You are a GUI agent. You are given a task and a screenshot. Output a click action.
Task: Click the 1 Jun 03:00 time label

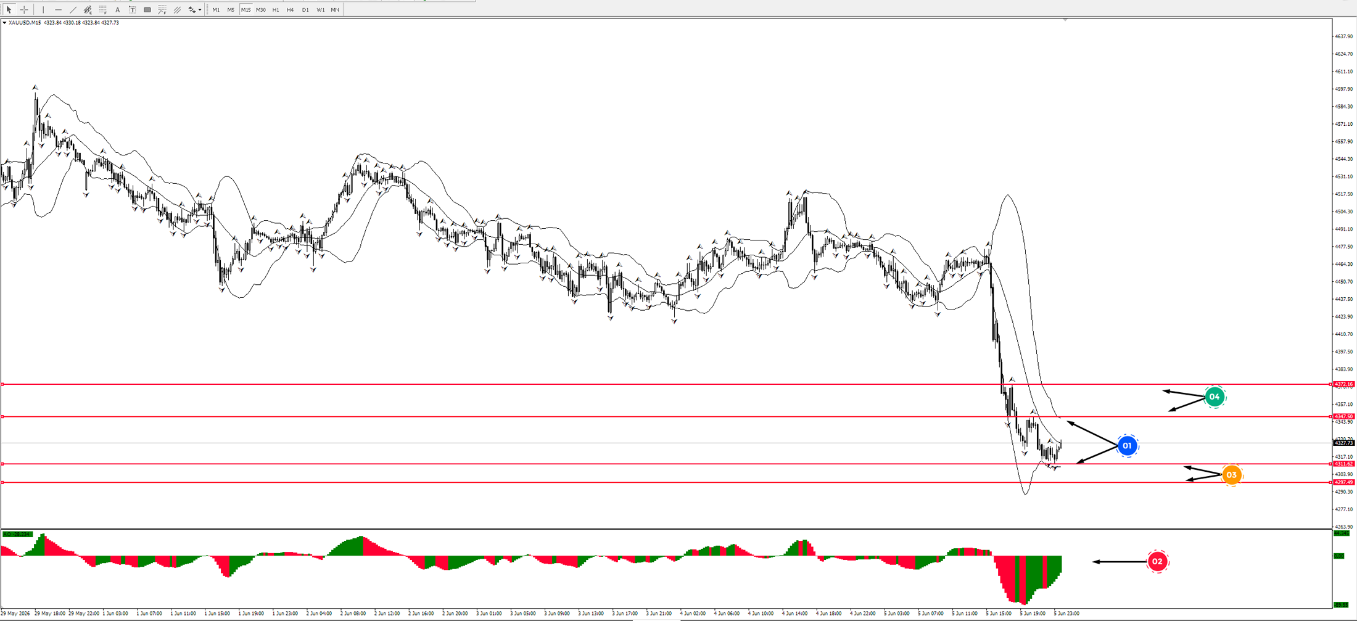click(x=115, y=614)
